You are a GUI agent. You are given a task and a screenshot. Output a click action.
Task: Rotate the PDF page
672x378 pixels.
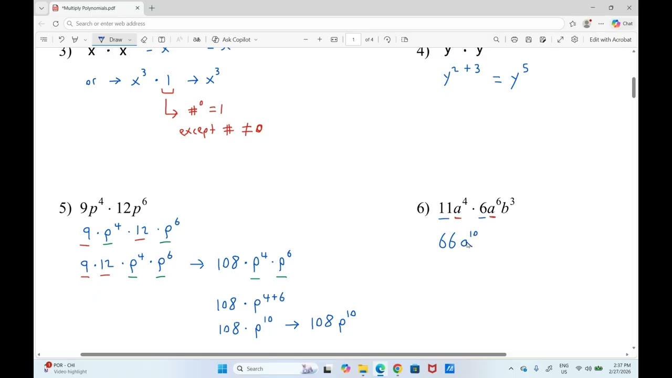coord(387,39)
